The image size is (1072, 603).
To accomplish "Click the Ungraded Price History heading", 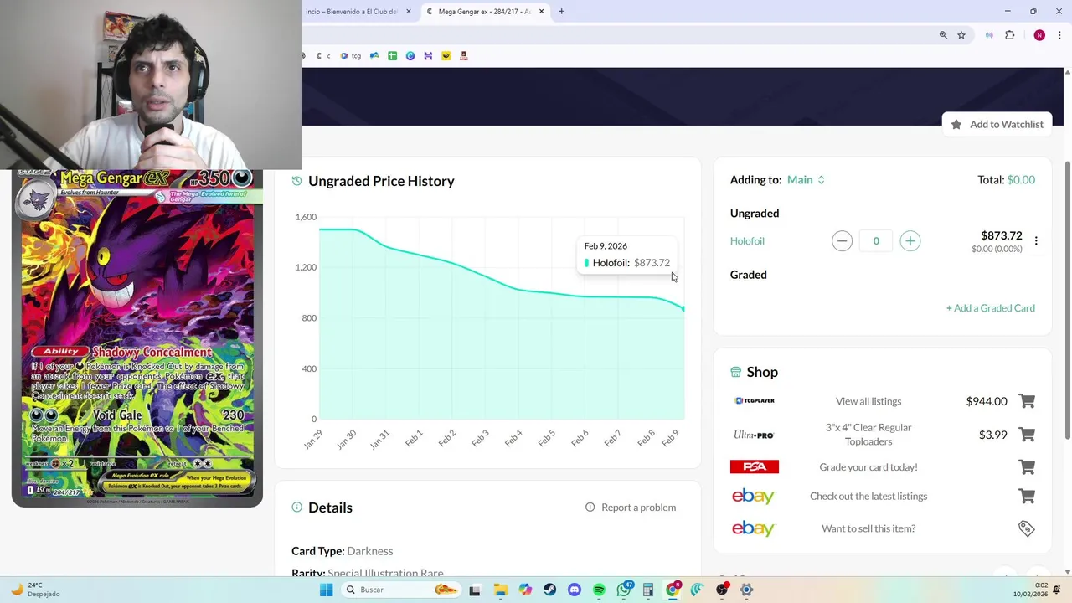I will (381, 181).
